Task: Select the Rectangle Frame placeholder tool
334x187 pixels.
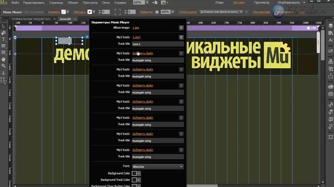Action: (x=4, y=52)
